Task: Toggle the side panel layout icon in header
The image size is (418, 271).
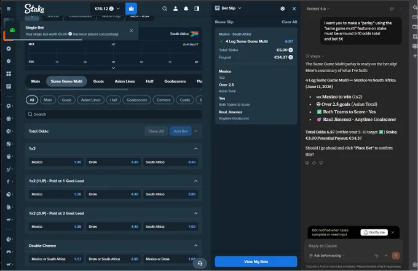Action: pyautogui.click(x=197, y=9)
